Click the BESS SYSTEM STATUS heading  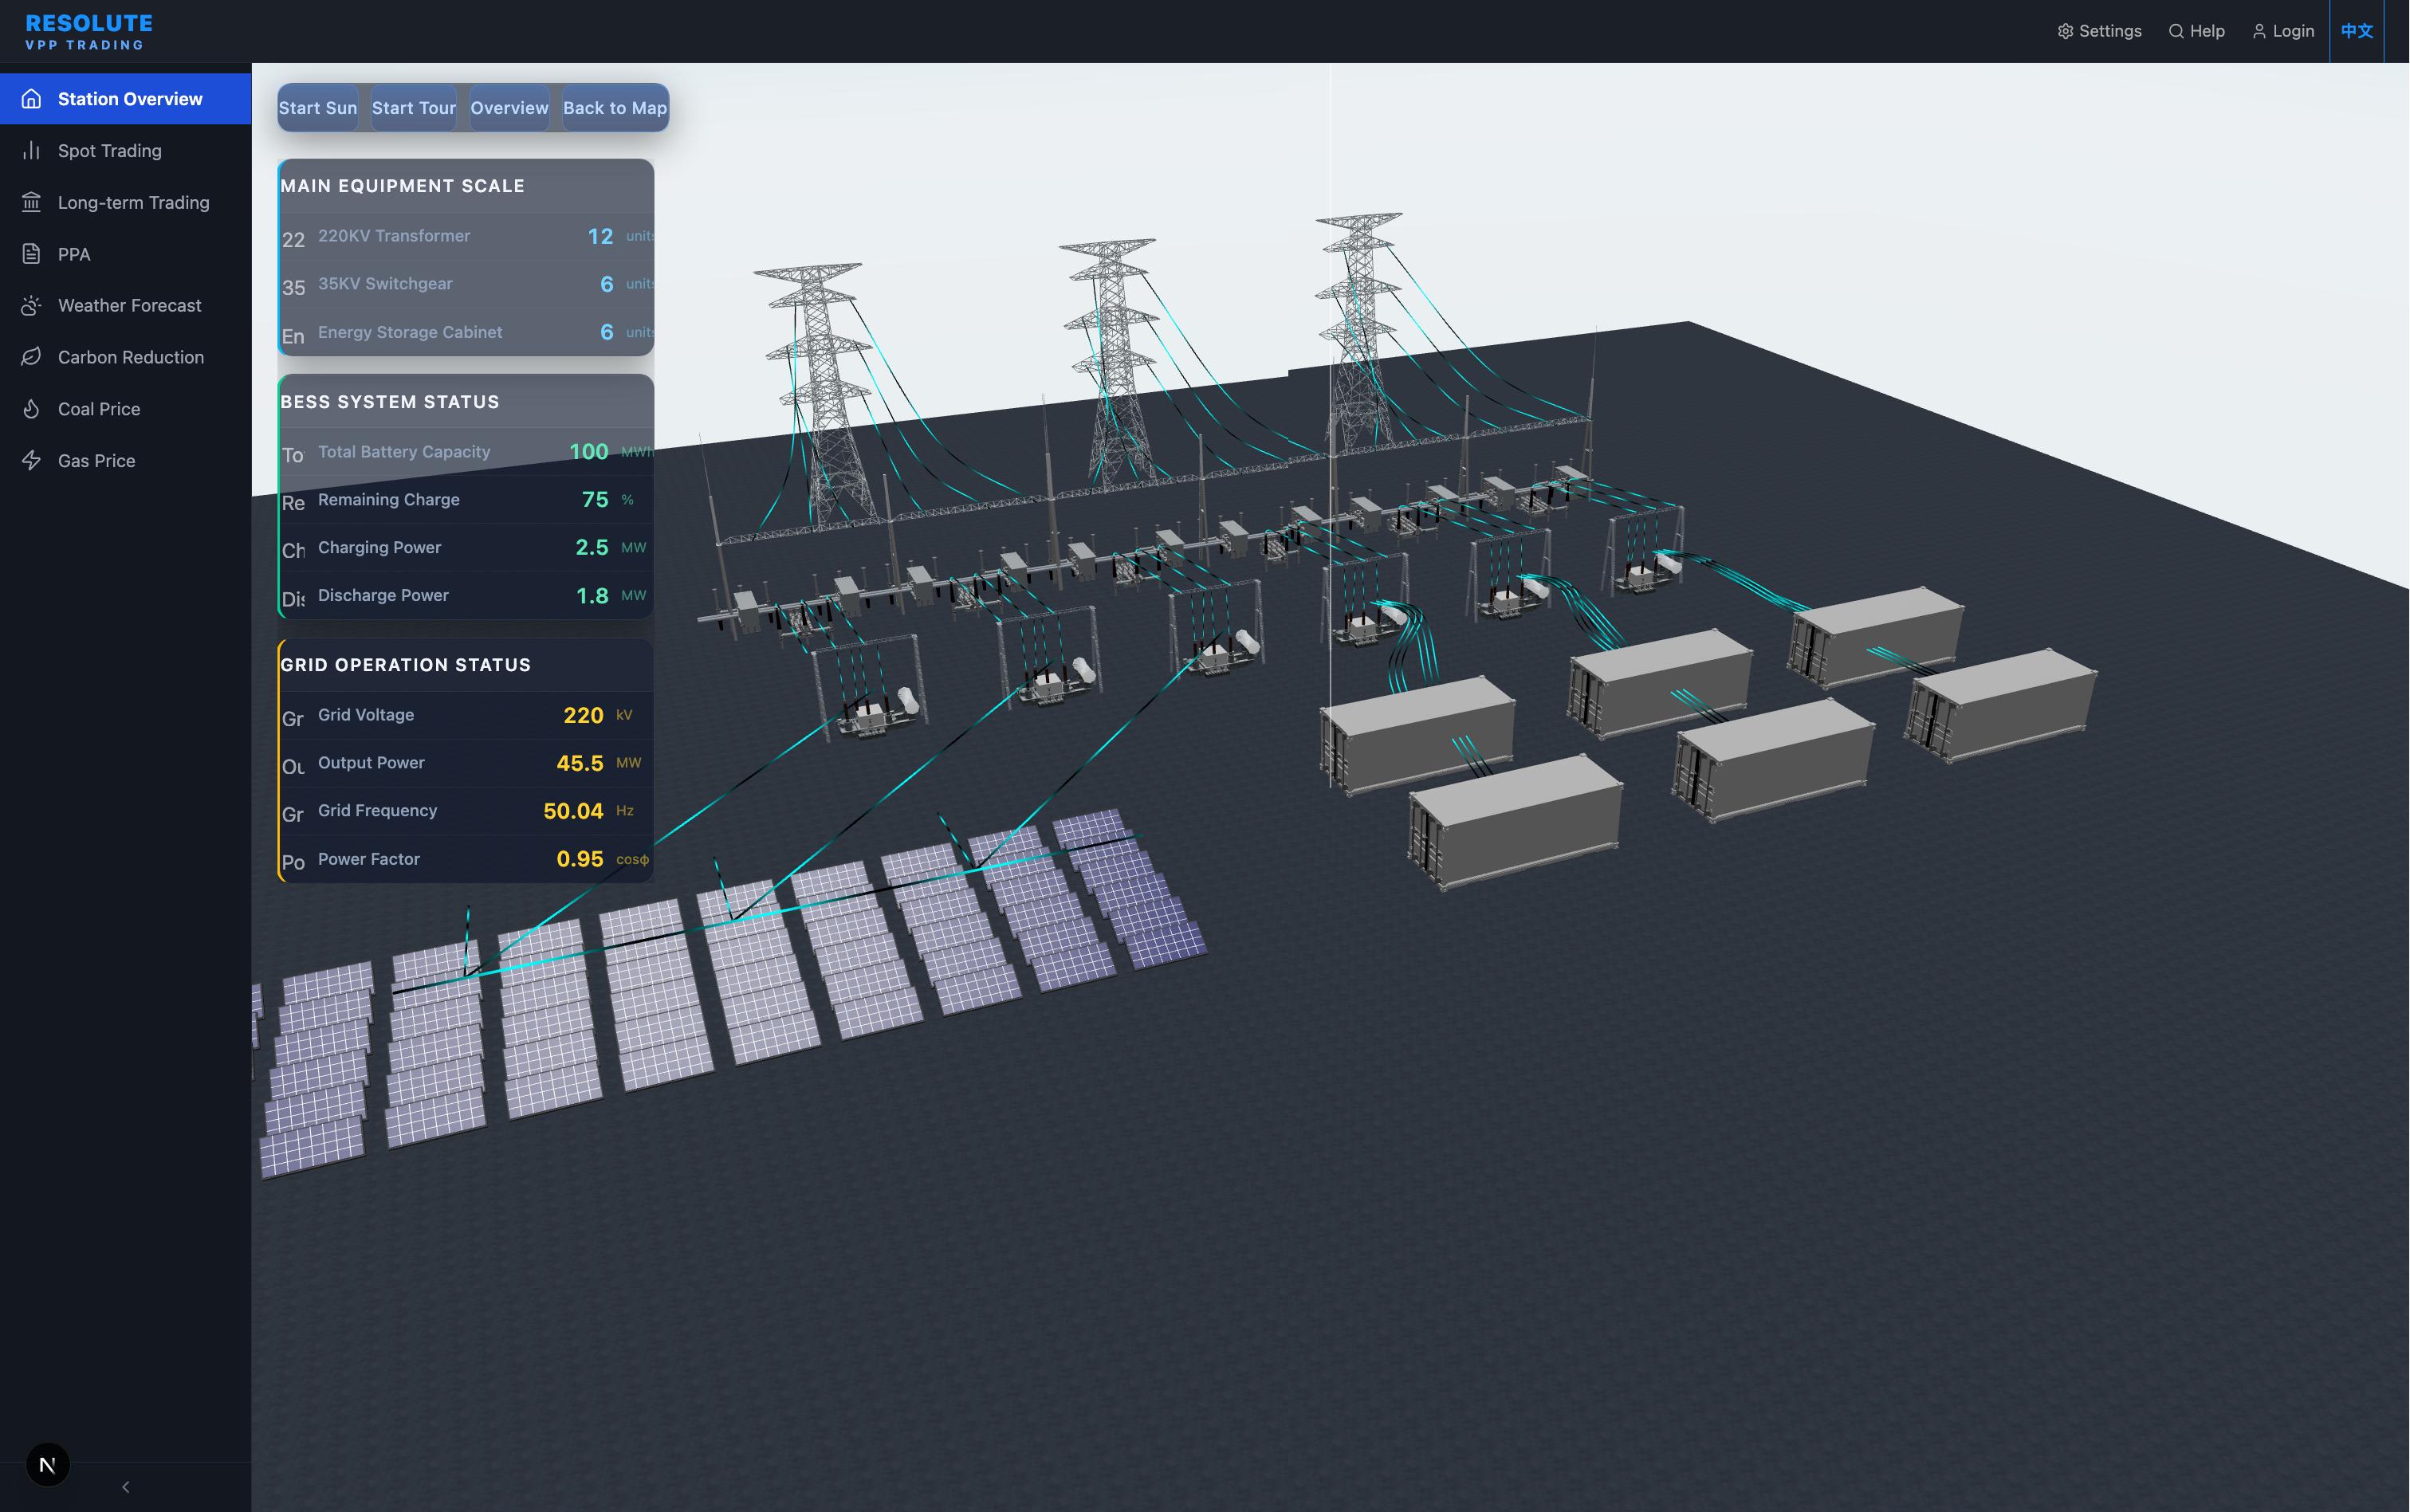389,402
